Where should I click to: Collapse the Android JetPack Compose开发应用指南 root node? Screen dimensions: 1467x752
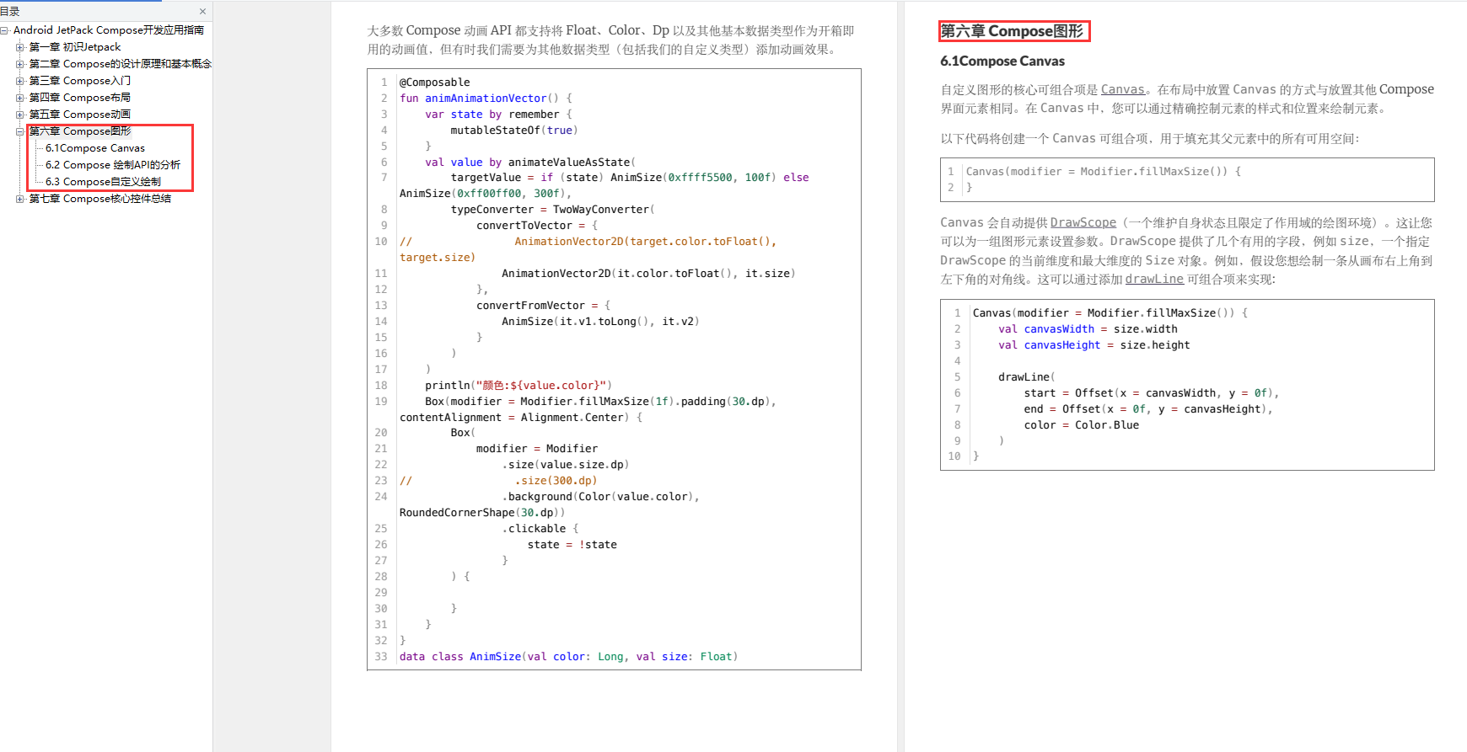(x=5, y=30)
